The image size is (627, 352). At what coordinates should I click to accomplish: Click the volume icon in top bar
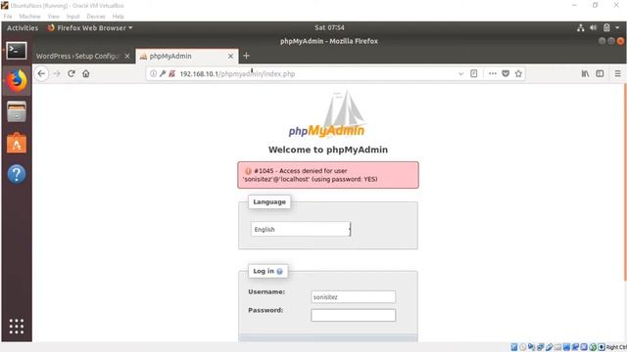[594, 28]
